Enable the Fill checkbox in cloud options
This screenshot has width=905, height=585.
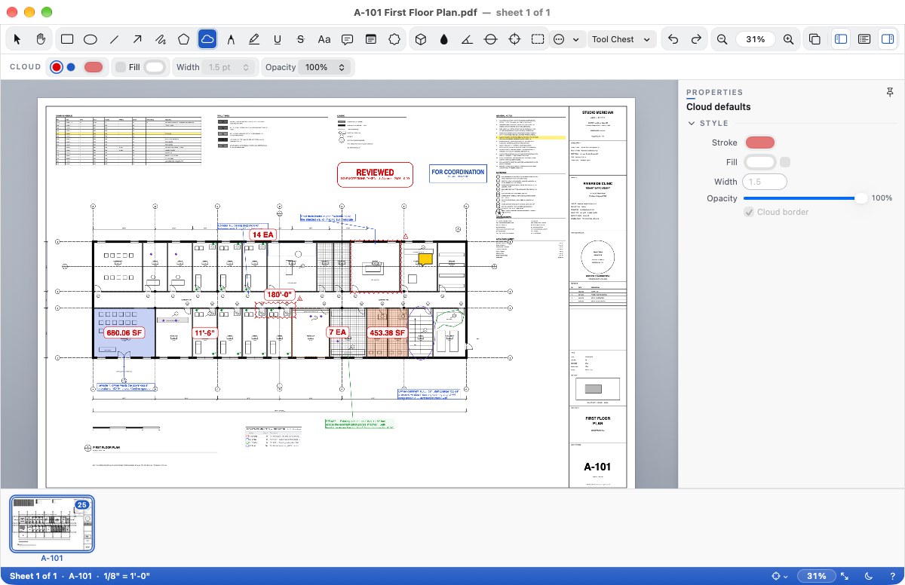tap(121, 67)
